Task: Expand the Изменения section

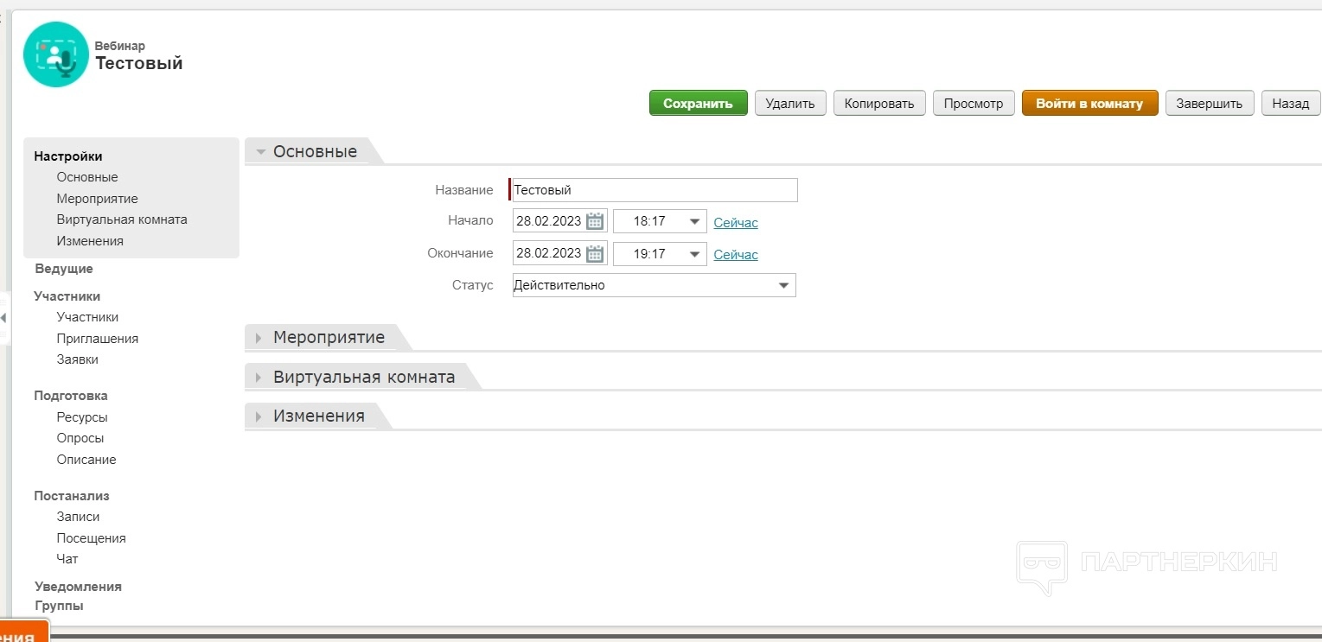Action: (259, 416)
